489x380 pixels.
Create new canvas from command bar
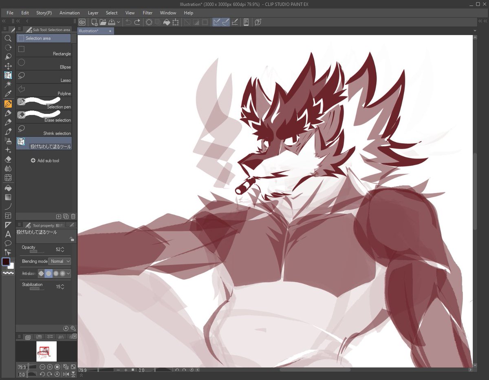(94, 22)
